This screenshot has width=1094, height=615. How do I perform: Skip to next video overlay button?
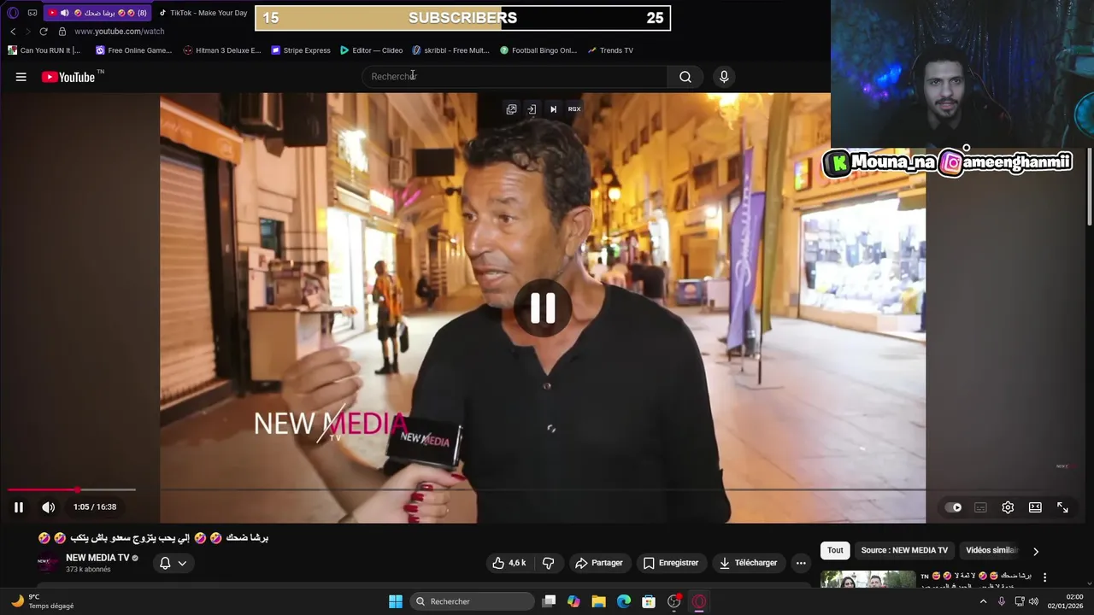pyautogui.click(x=553, y=109)
